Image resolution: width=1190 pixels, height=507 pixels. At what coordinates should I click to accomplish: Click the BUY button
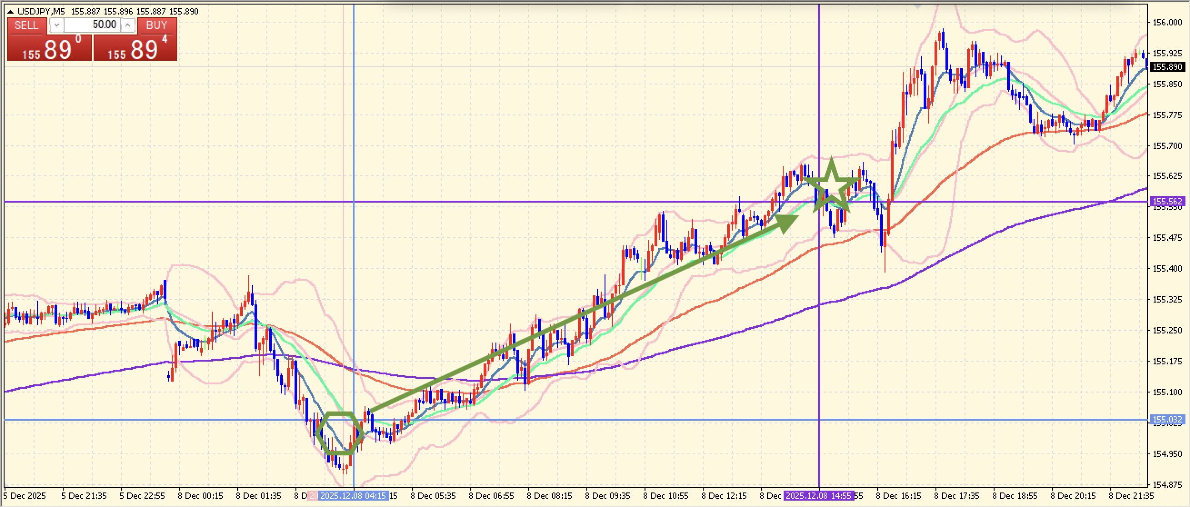[157, 25]
